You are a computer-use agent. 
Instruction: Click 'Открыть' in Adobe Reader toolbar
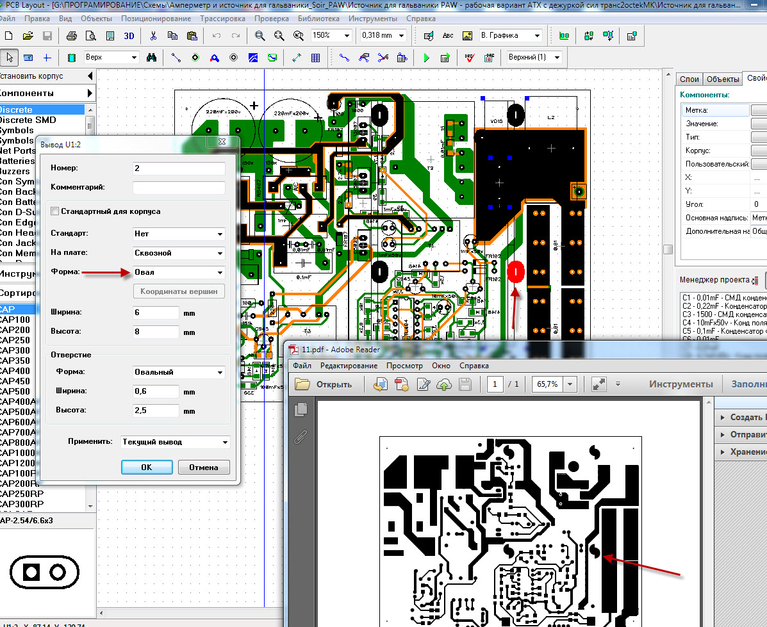(324, 384)
